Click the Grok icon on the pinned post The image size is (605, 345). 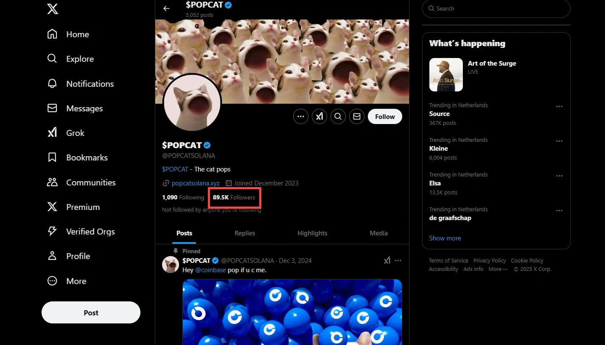(x=387, y=260)
